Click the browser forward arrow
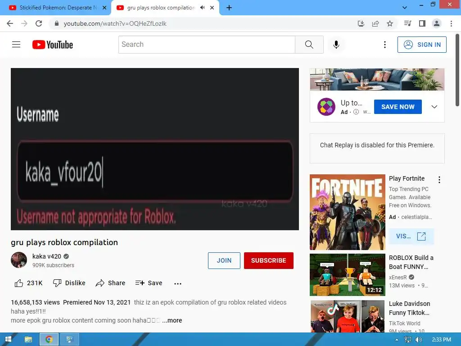This screenshot has height=346, width=461. point(24,23)
